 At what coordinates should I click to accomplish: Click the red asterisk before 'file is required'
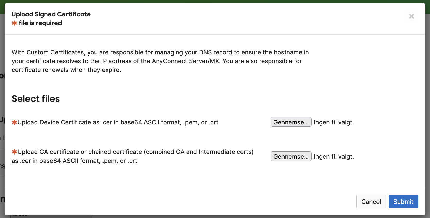point(14,23)
